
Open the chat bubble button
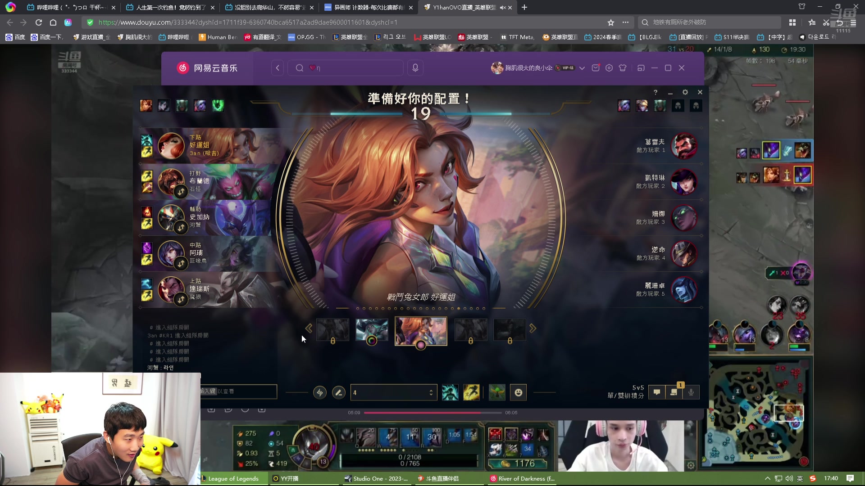click(x=657, y=392)
